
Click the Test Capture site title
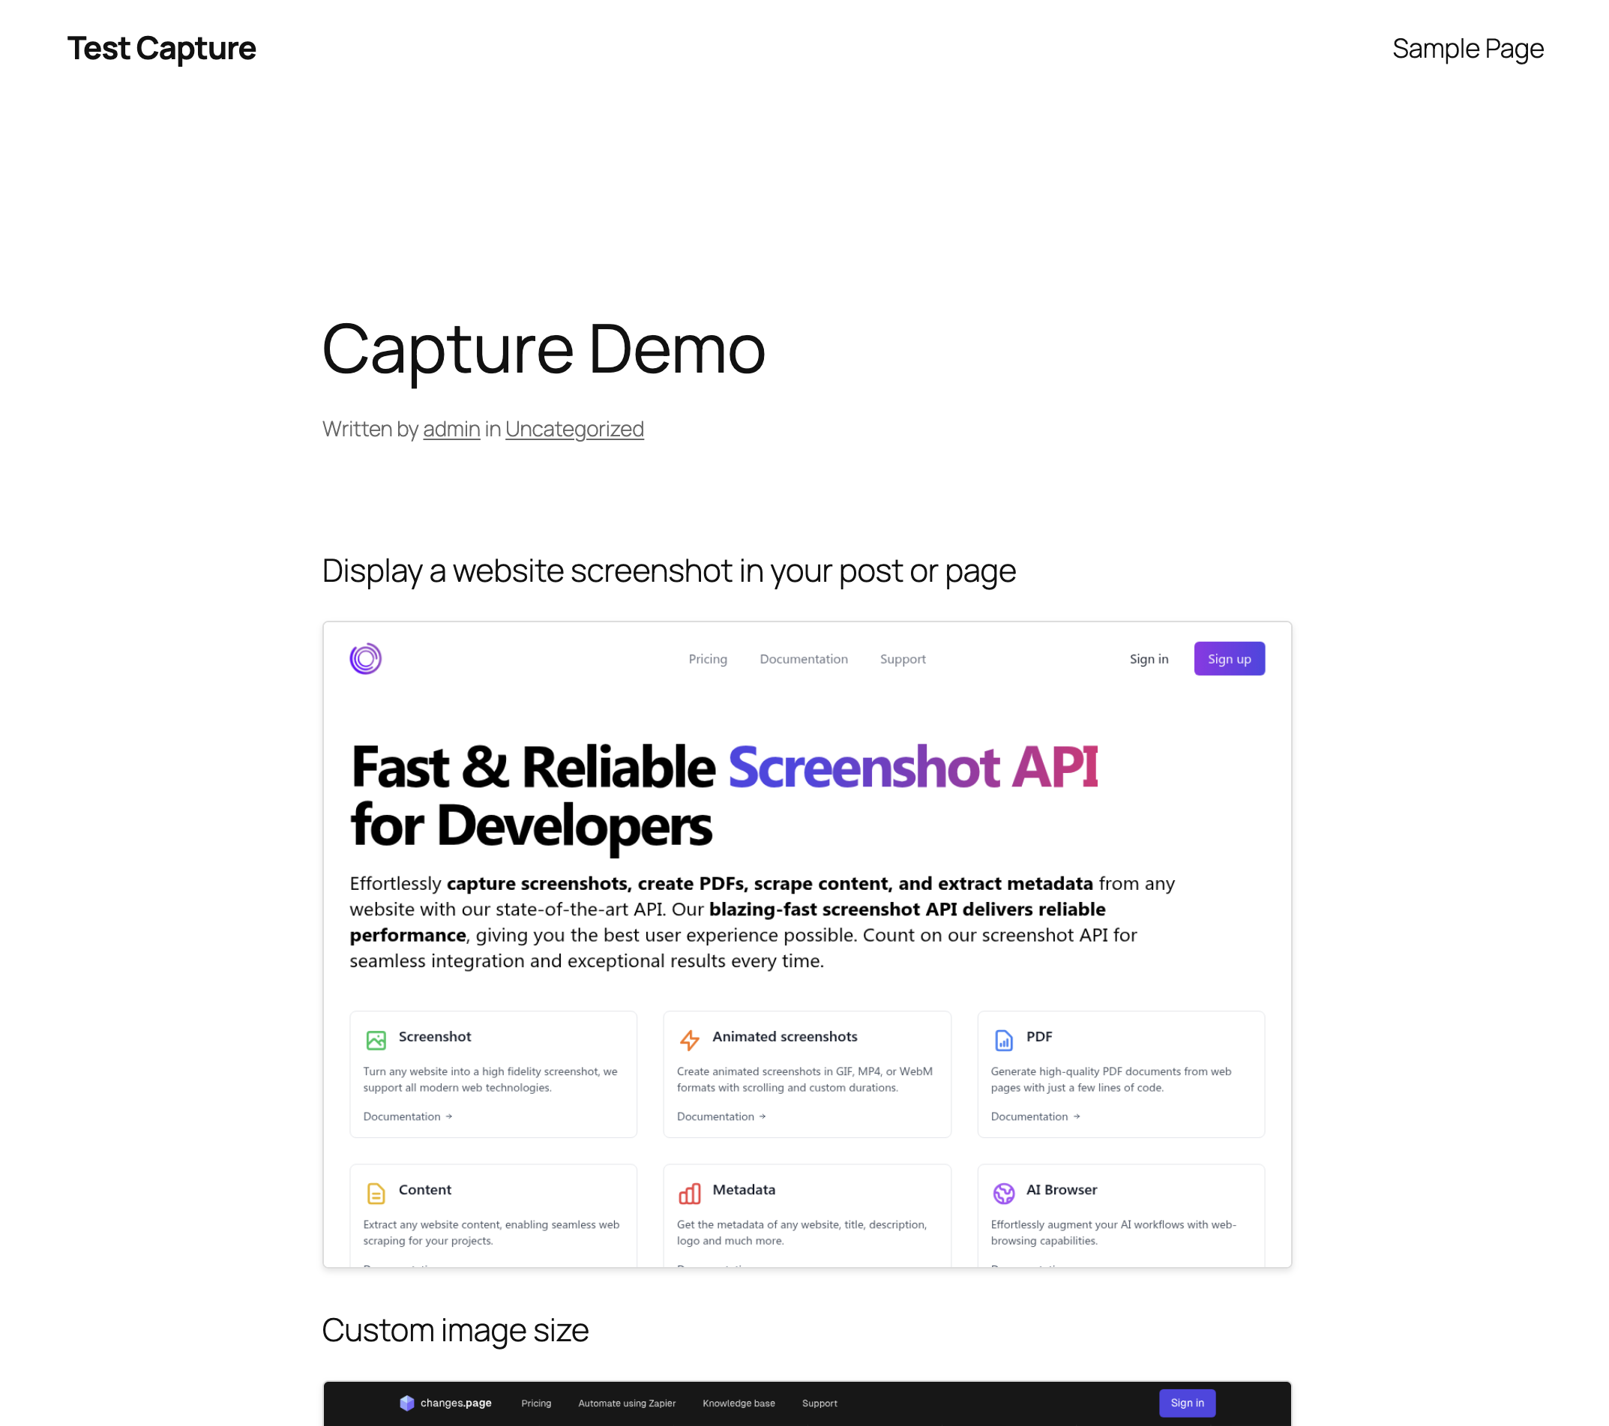click(x=161, y=49)
